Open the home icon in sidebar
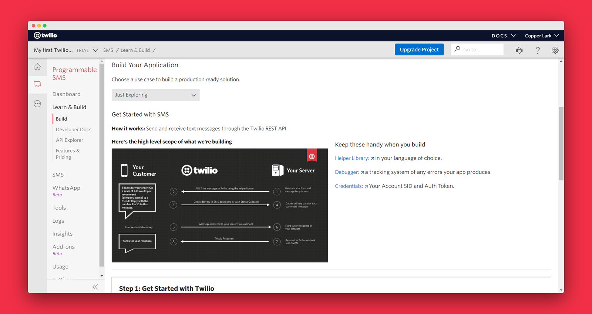The image size is (592, 314). coord(37,67)
